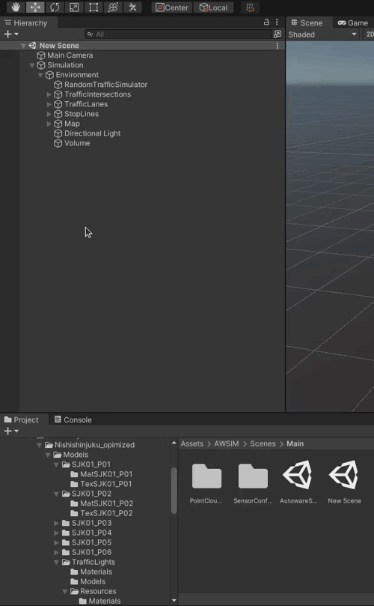Select the Hand tool
The image size is (374, 606).
16,7
